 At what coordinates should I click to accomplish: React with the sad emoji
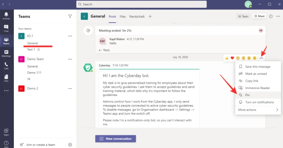tap(249, 58)
